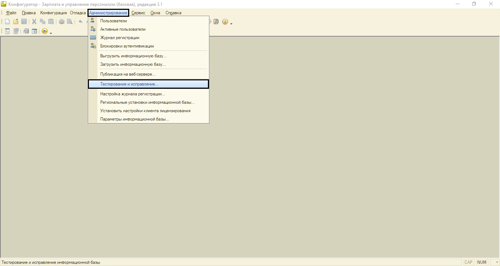Select Загрузить информационную базу

149,64
